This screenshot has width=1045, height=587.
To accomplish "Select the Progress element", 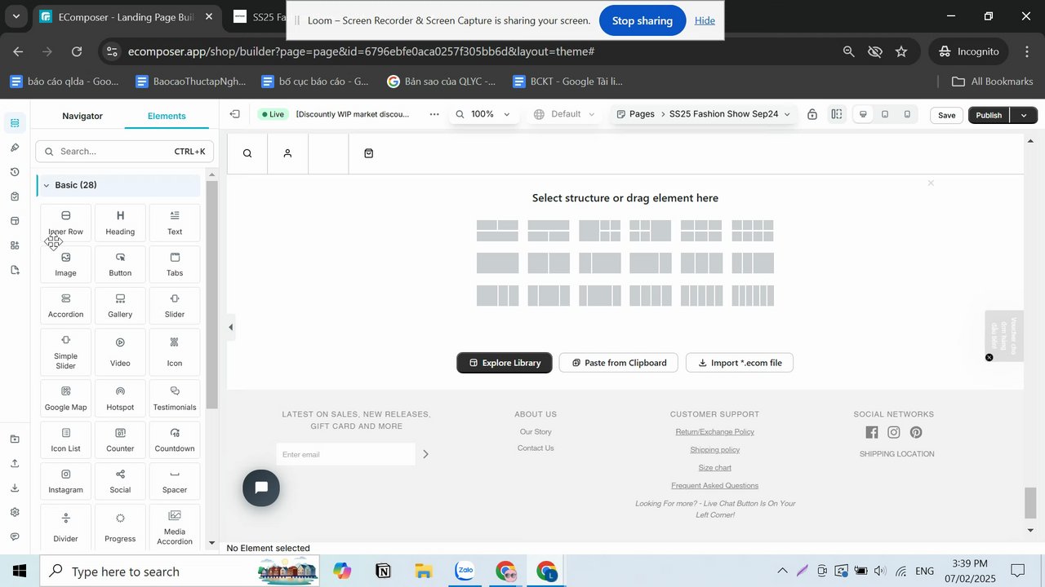I will coord(120,527).
